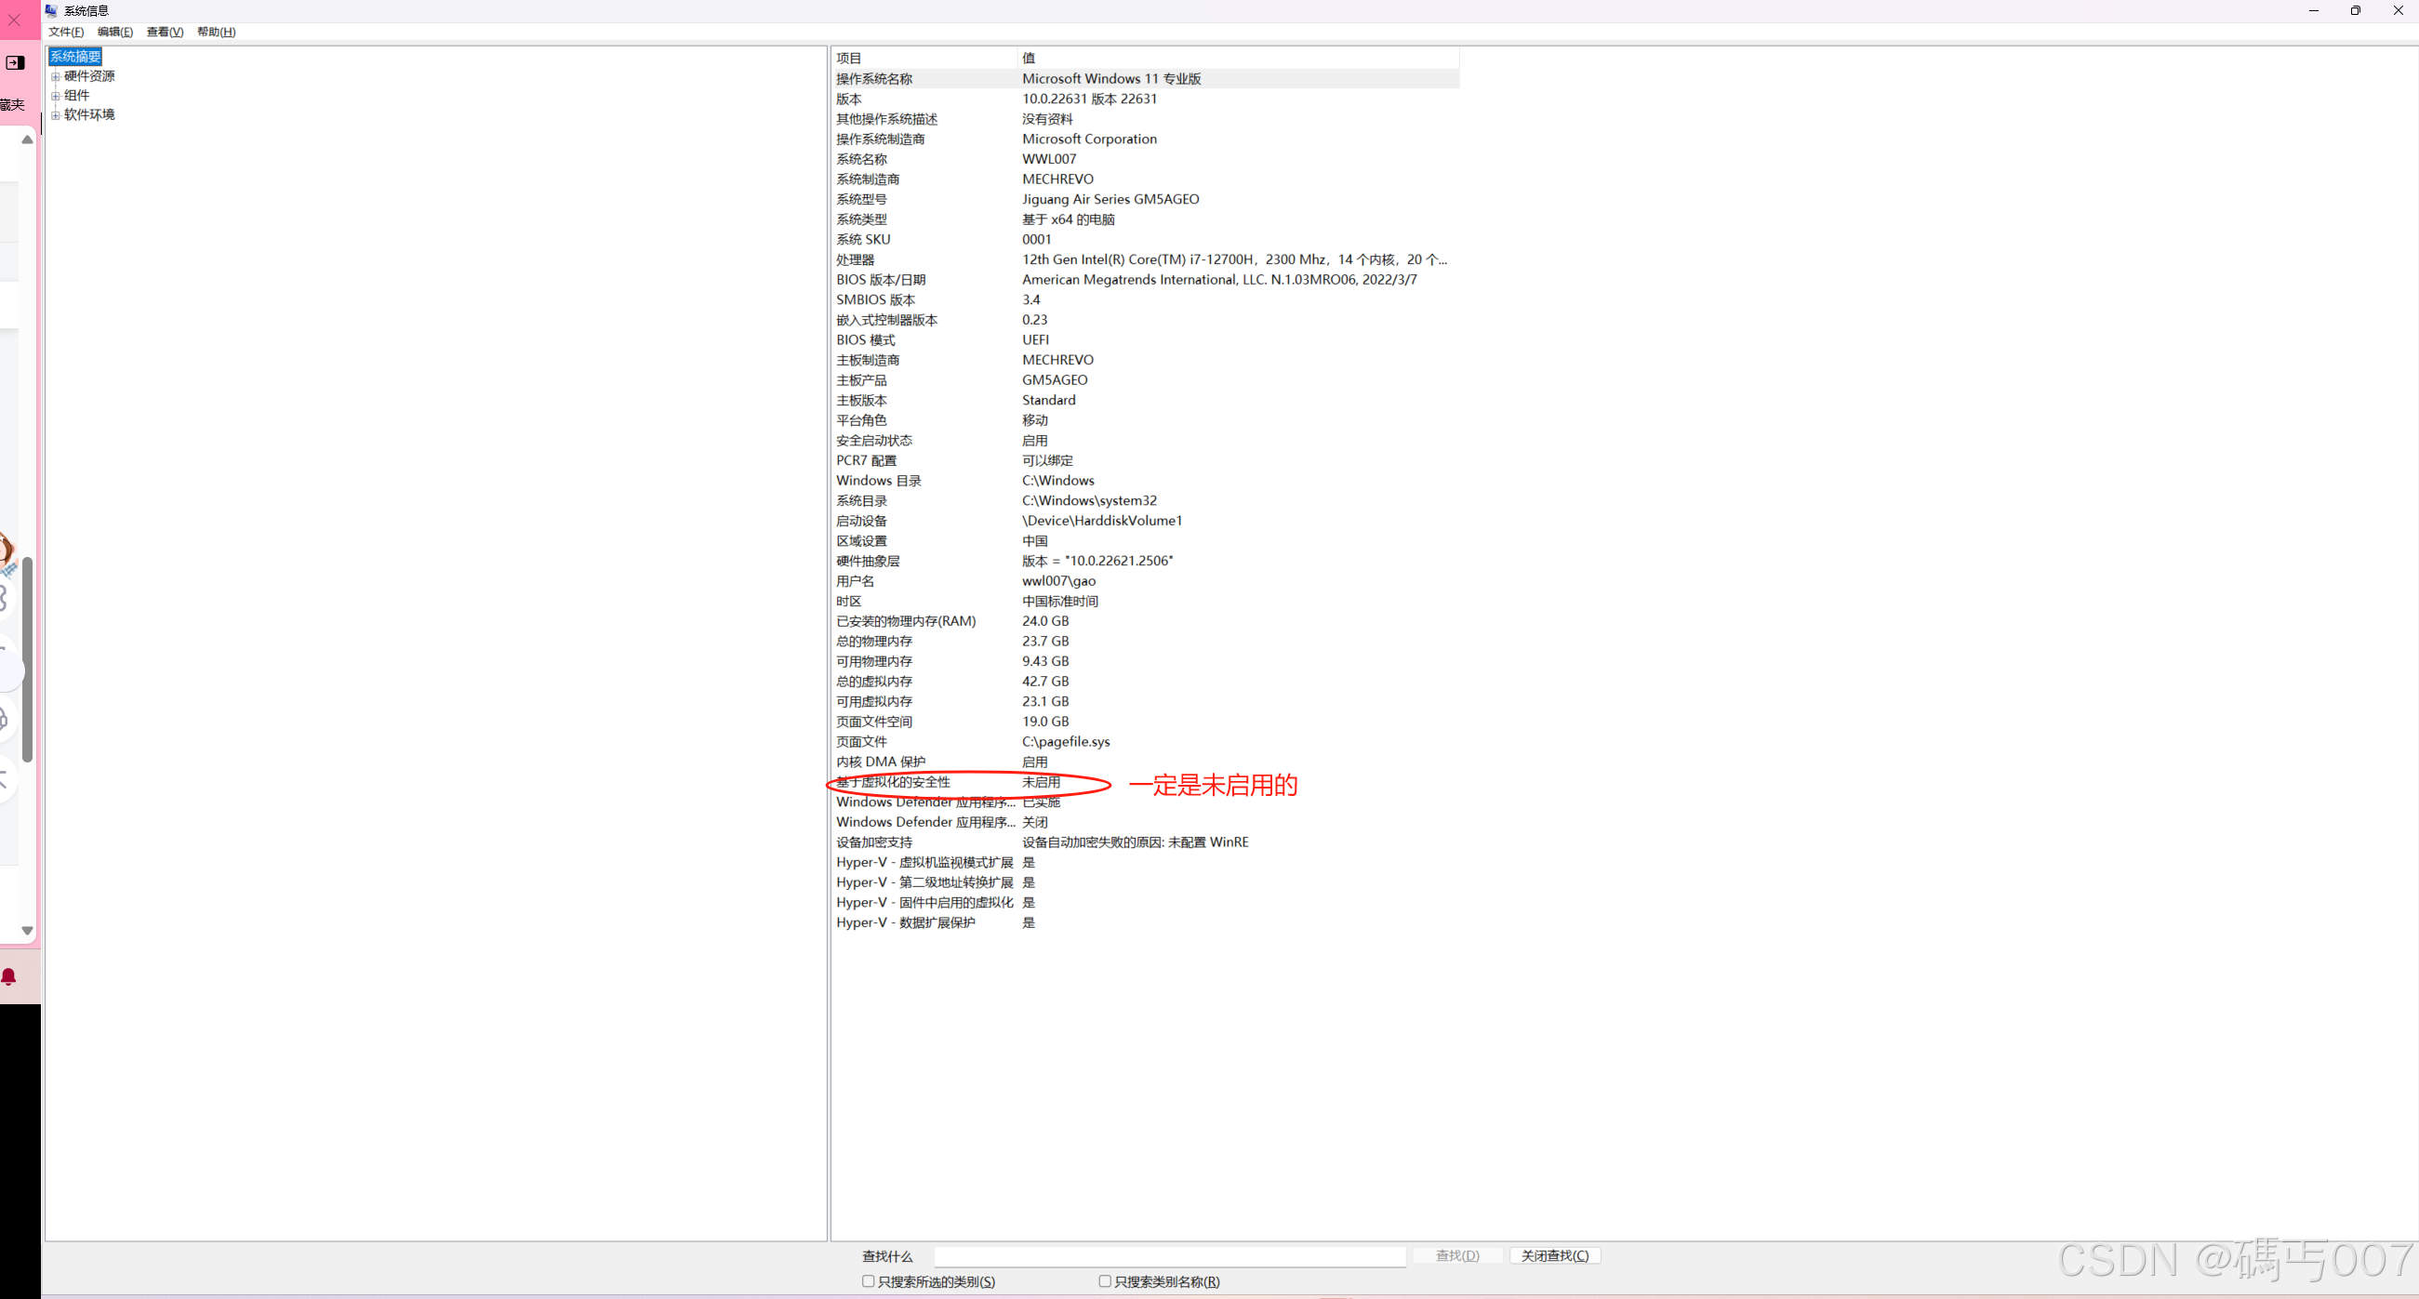Click the System Information app icon in title bar
Screen dimensions: 2419x1299
point(52,10)
